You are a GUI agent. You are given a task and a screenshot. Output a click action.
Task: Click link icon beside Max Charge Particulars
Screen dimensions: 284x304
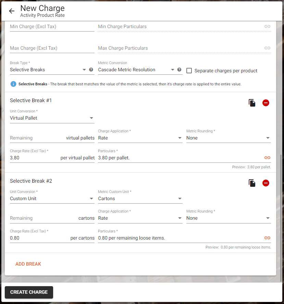[x=267, y=48]
